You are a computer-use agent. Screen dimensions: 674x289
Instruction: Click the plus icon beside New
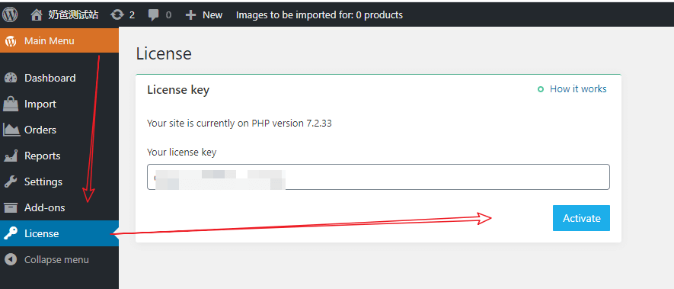point(190,15)
